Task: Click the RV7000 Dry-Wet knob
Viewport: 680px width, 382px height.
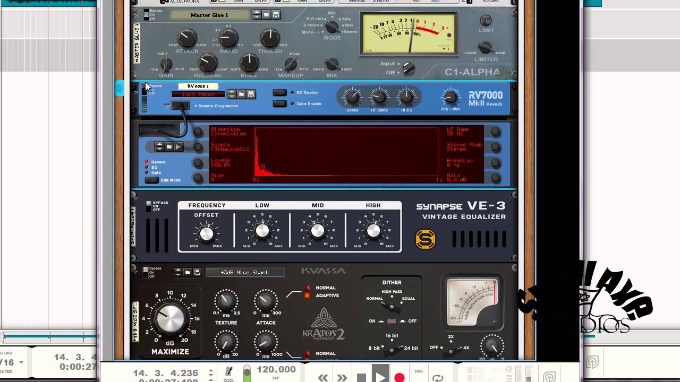Action: coord(450,97)
